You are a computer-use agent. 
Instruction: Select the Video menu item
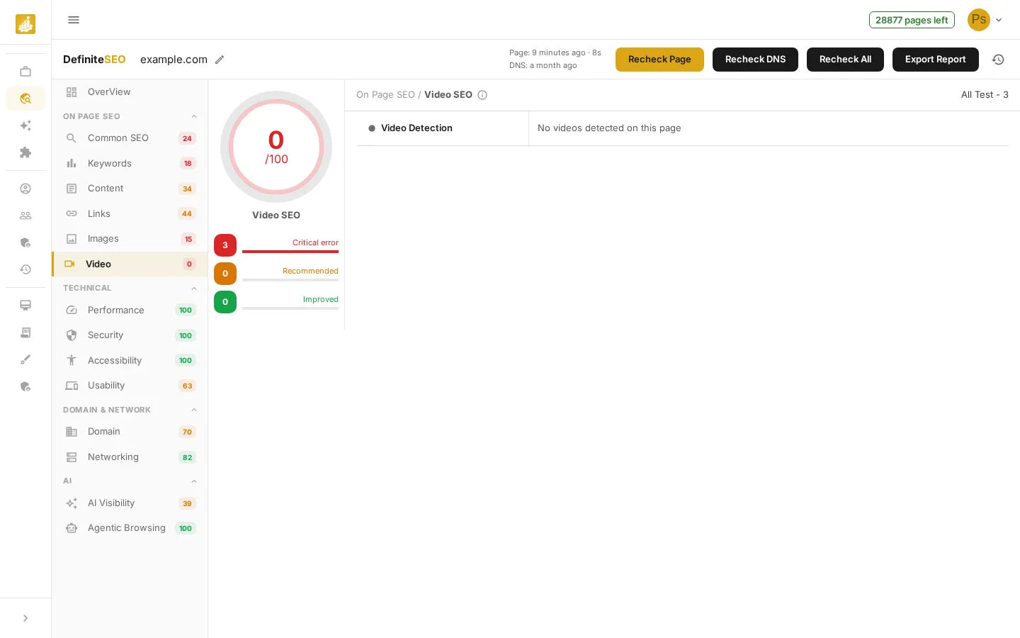pos(130,264)
